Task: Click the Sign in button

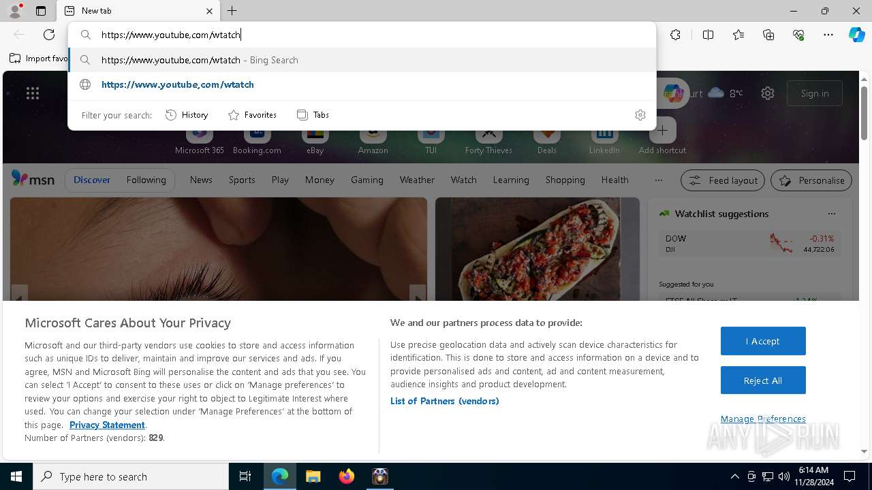Action: (x=815, y=93)
